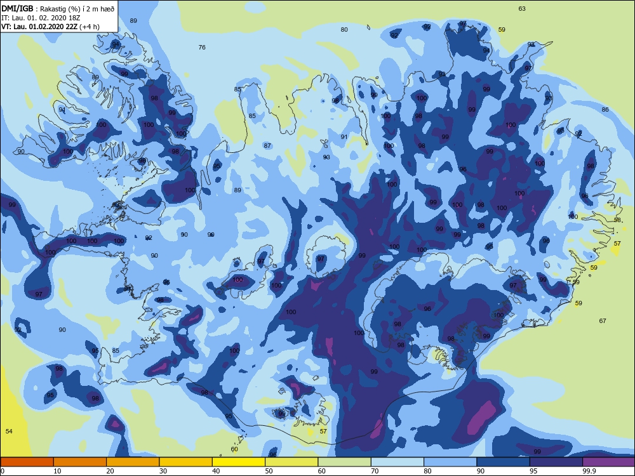635x476 pixels.
Task: Click the map humidity value 67
Action: [603, 321]
